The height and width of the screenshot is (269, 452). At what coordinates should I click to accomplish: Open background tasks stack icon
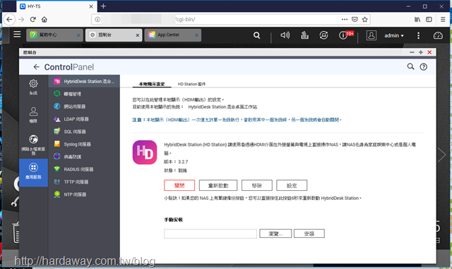coord(304,35)
